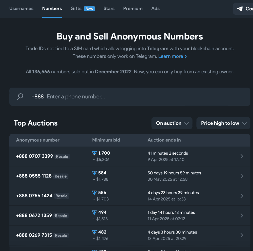Viewport: 253px width, 251px height.
Task: Click the Resale tag on +888 0555 1128
Action: [x=61, y=176]
